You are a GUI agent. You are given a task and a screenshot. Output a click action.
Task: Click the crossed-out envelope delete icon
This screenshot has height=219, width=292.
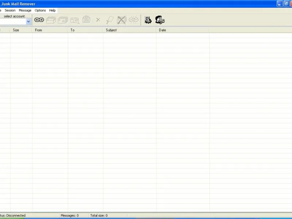click(122, 20)
